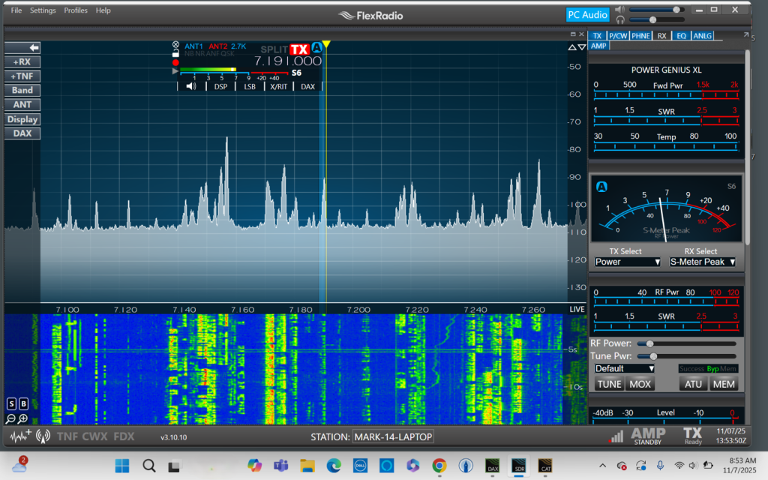The width and height of the screenshot is (768, 480).
Task: Toggle SPLIT mode on the slice flag
Action: 274,48
